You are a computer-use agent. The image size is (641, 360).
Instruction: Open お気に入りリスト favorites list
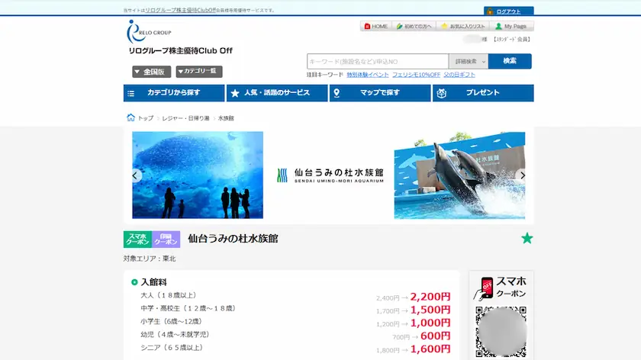click(x=463, y=26)
